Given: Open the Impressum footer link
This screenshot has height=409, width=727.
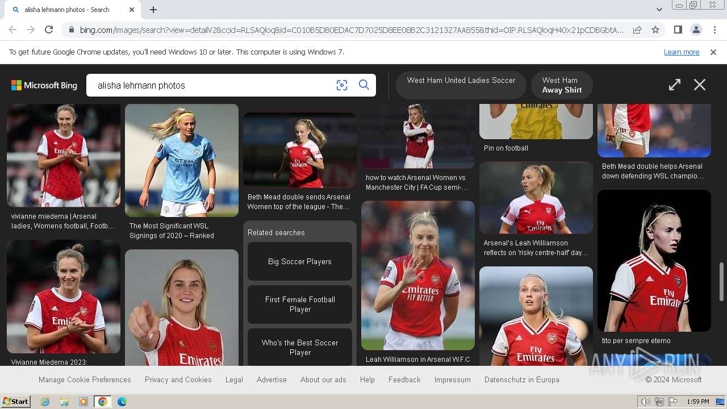Looking at the screenshot, I should [453, 380].
